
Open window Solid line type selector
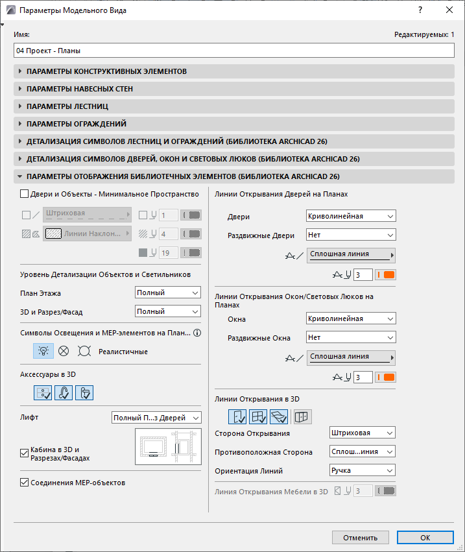[351, 358]
